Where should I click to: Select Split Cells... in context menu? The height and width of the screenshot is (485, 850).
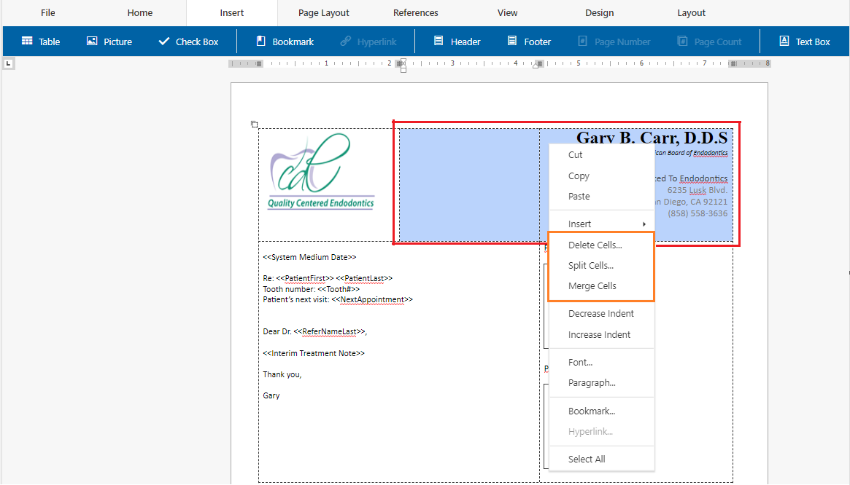coord(590,266)
